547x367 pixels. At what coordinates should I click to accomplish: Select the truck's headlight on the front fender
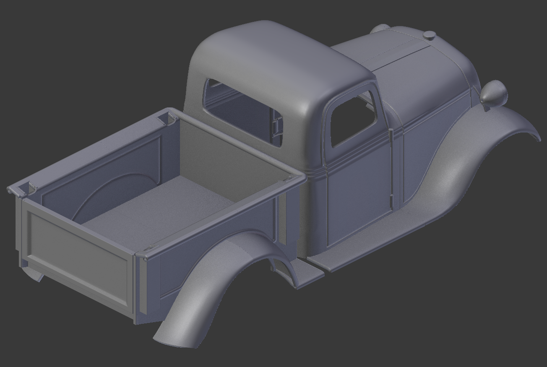click(494, 93)
